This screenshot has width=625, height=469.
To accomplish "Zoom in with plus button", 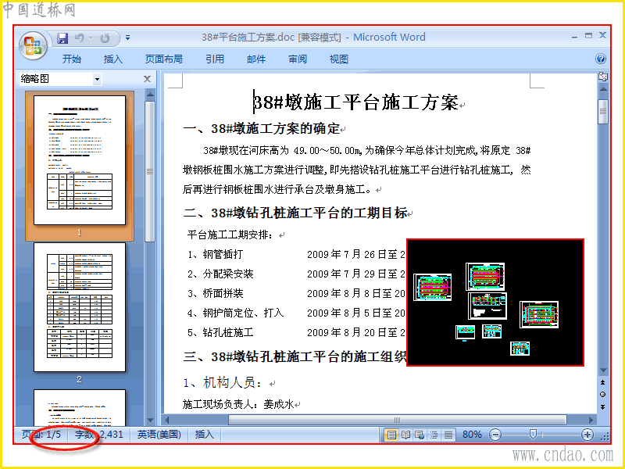I will 587,435.
